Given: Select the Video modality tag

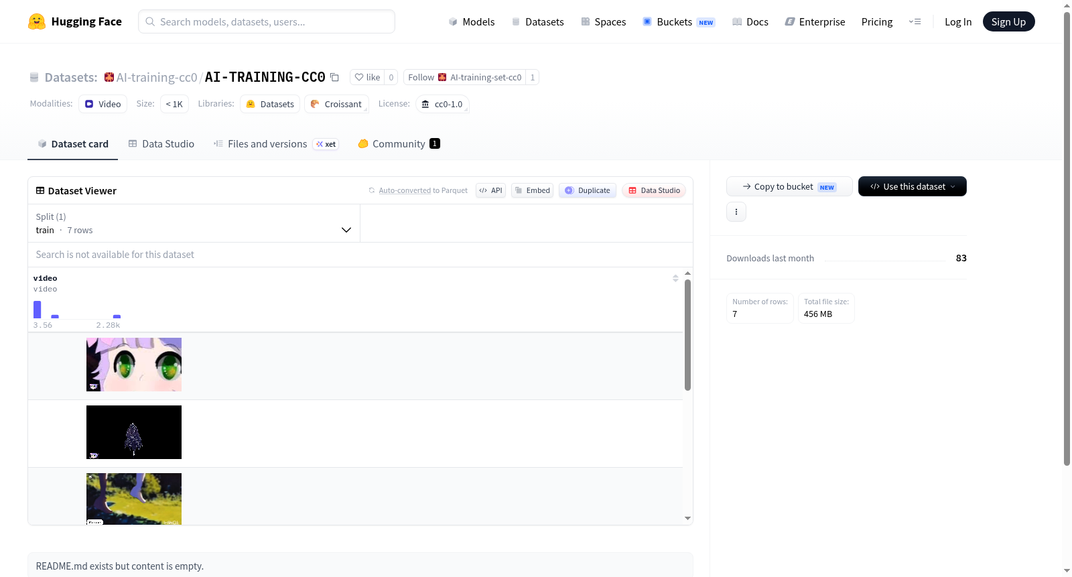Looking at the screenshot, I should coord(103,104).
